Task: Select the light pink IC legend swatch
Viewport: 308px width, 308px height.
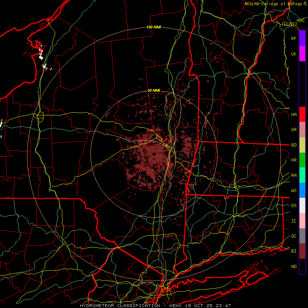Action: click(x=302, y=221)
